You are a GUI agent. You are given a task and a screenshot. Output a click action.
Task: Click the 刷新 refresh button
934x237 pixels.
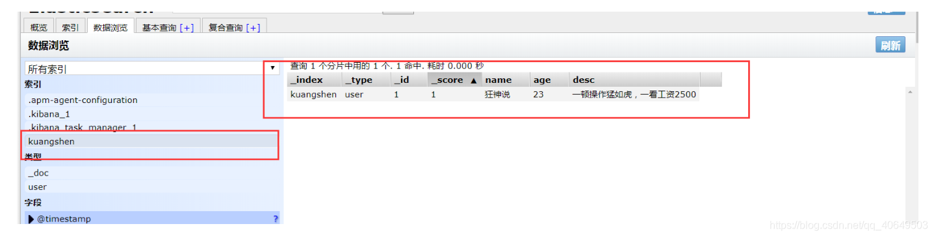[x=890, y=45]
